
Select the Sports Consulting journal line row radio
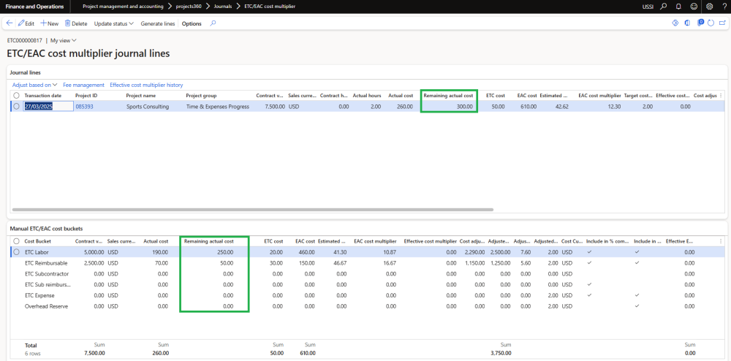[x=16, y=106]
